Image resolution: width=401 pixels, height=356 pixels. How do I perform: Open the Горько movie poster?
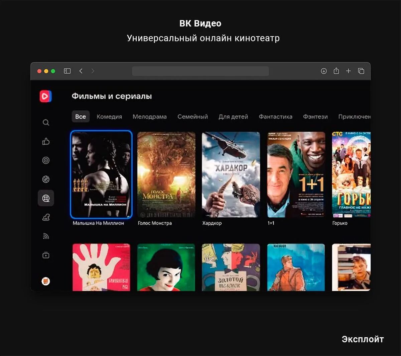pos(351,174)
